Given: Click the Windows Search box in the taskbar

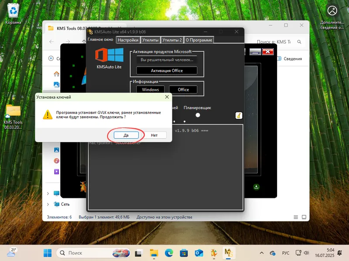Looking at the screenshot, I should [83, 252].
